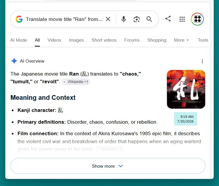Expand the More dropdown
The width and height of the screenshot is (219, 186).
[x=181, y=40]
